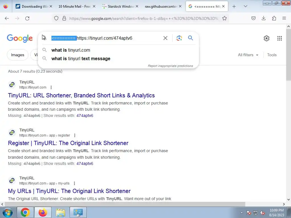Click the URL address bar

(144, 18)
